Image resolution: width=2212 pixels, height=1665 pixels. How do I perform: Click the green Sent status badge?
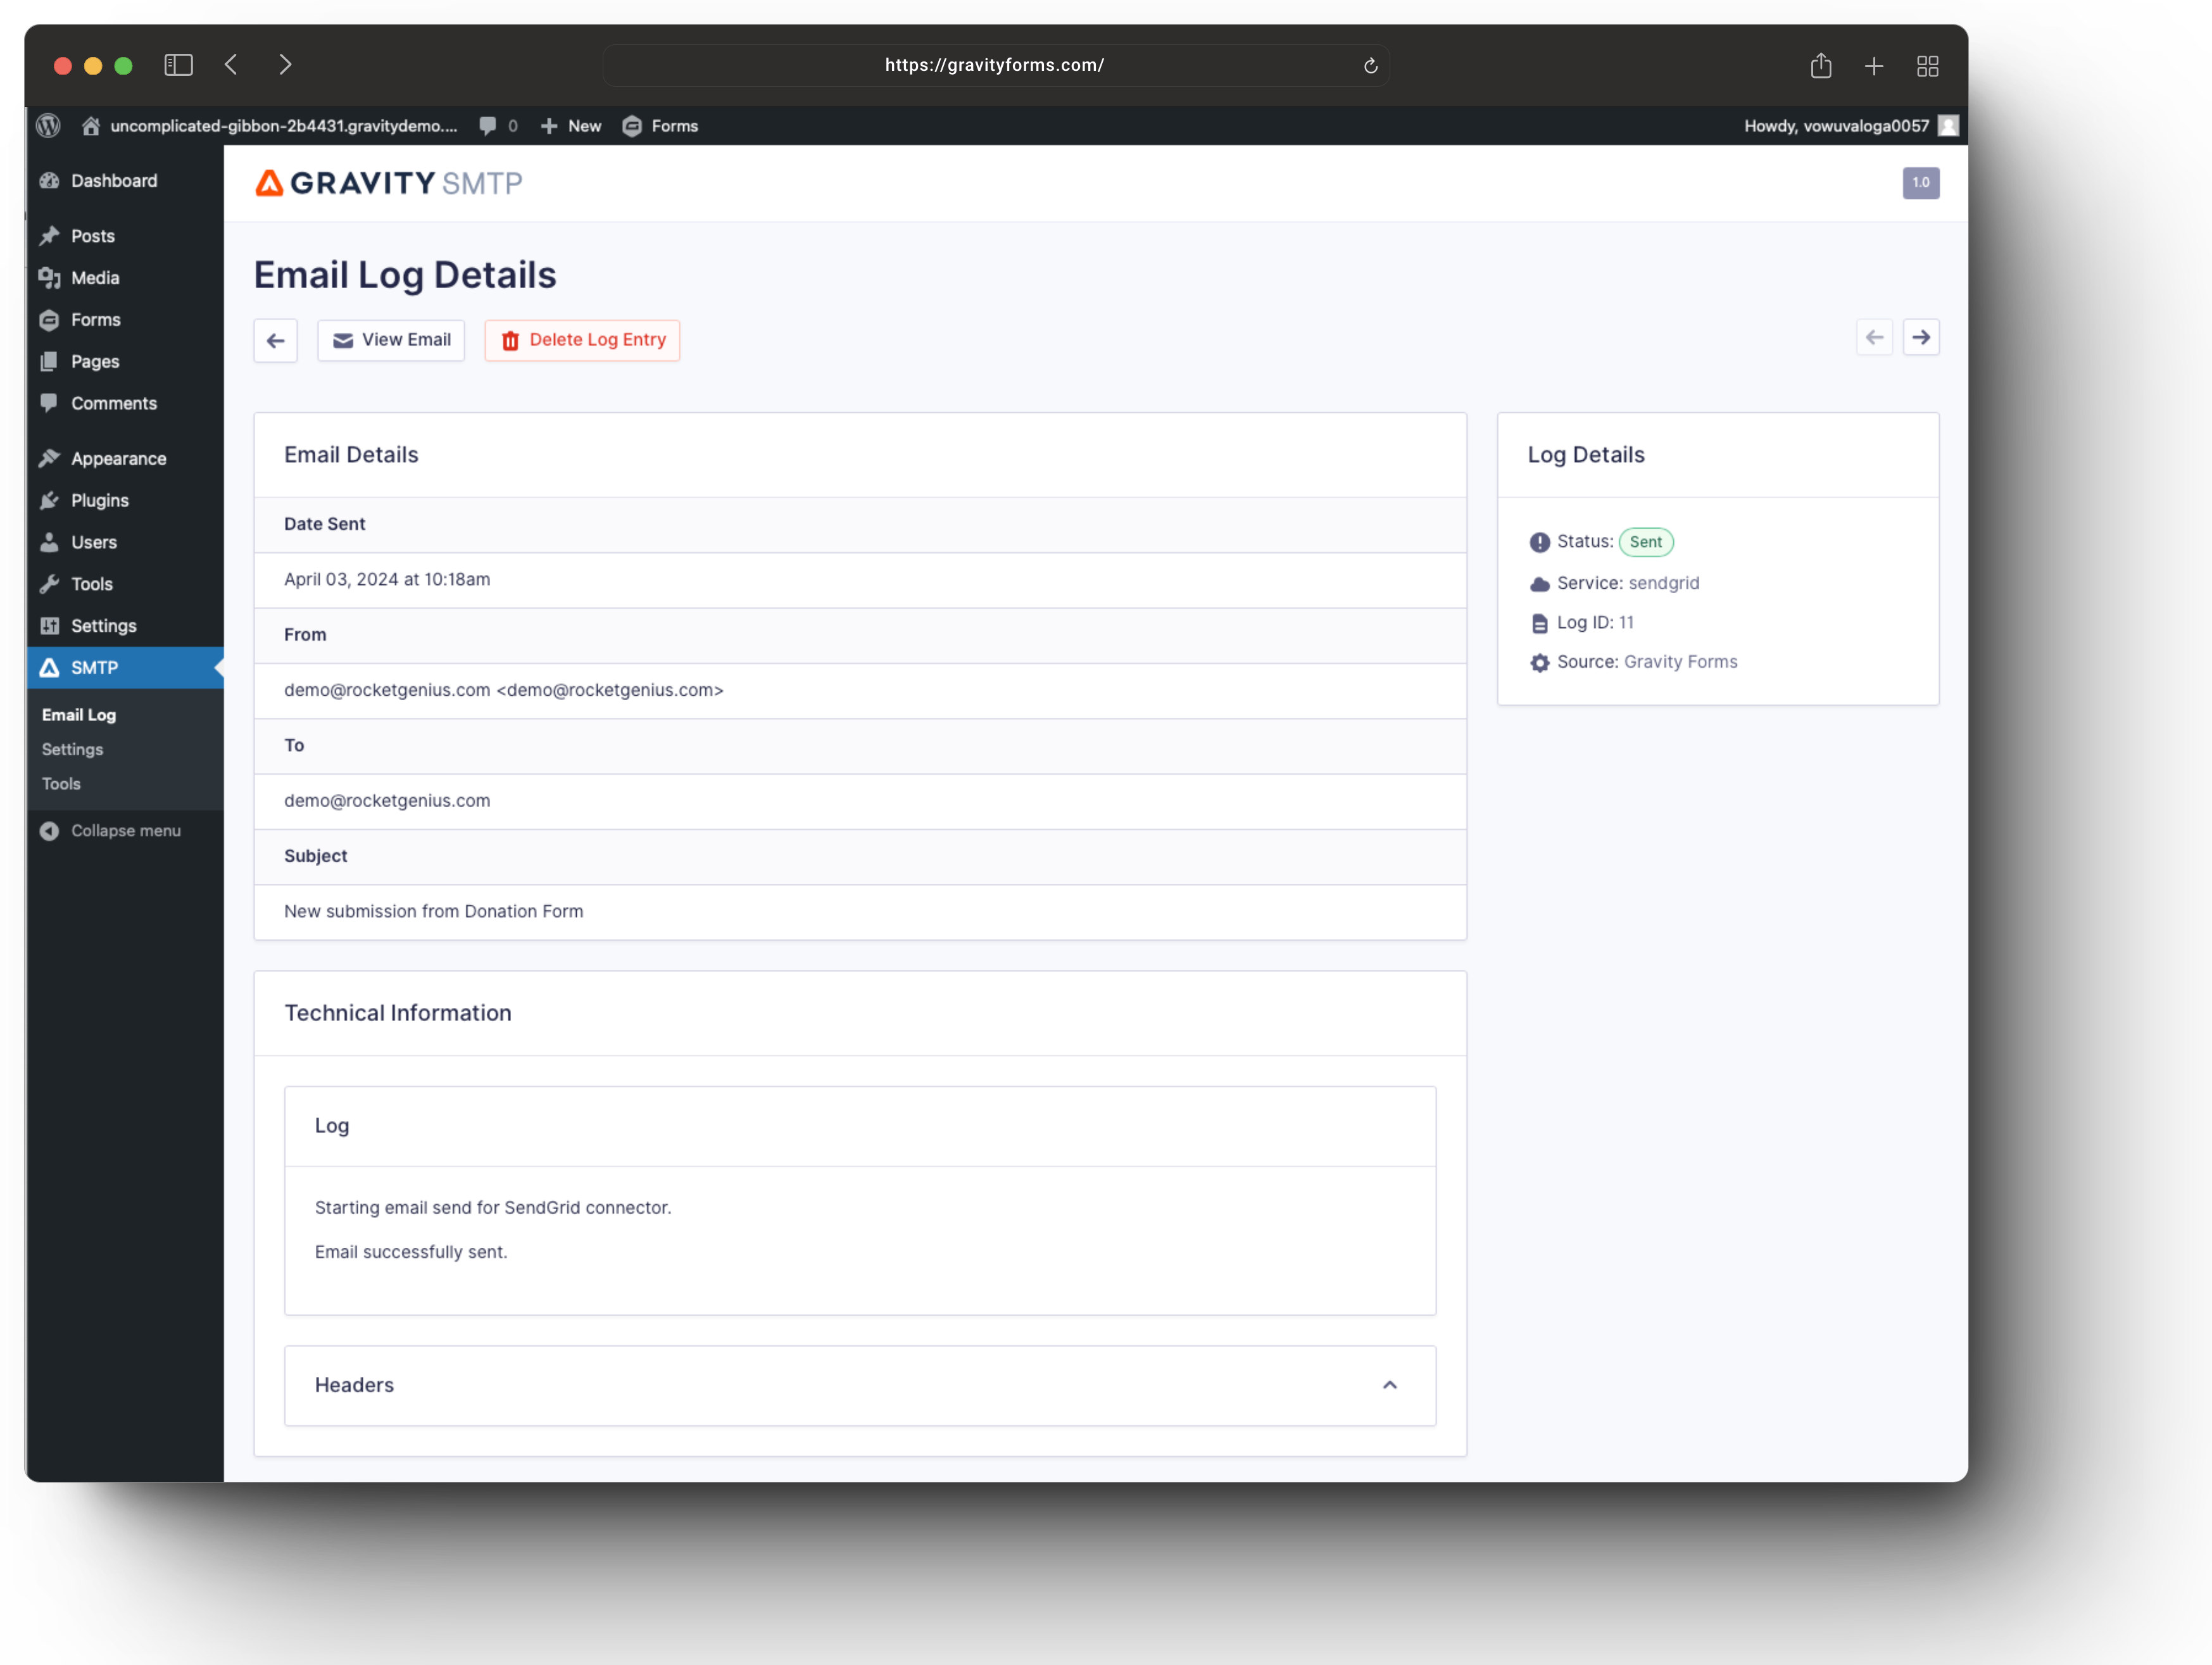click(1645, 542)
